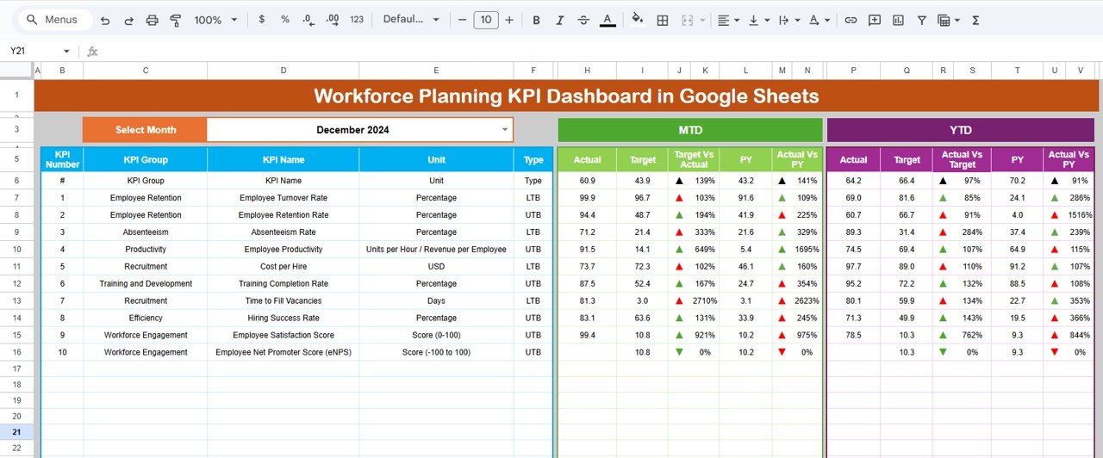
Task: Open the fill color picker
Action: coord(638,20)
